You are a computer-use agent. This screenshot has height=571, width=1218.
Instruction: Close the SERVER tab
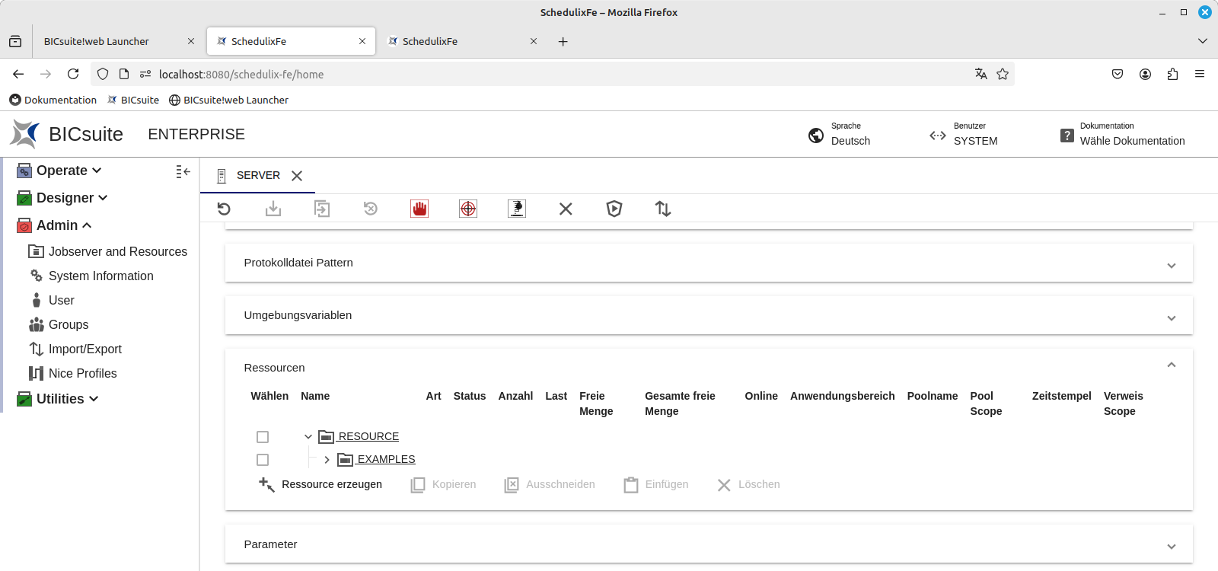[297, 176]
